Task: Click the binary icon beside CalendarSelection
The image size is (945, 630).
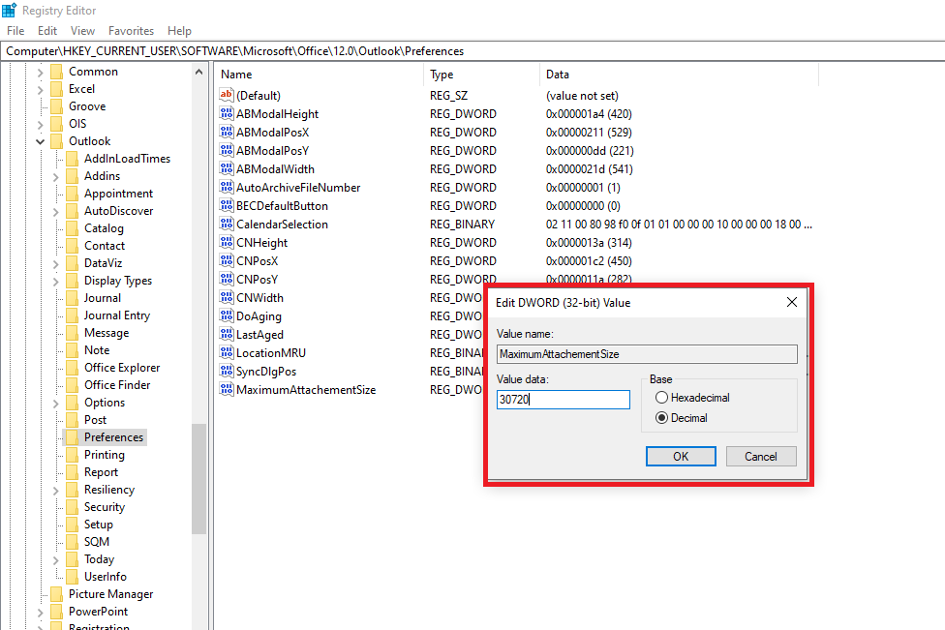Action: 228,225
